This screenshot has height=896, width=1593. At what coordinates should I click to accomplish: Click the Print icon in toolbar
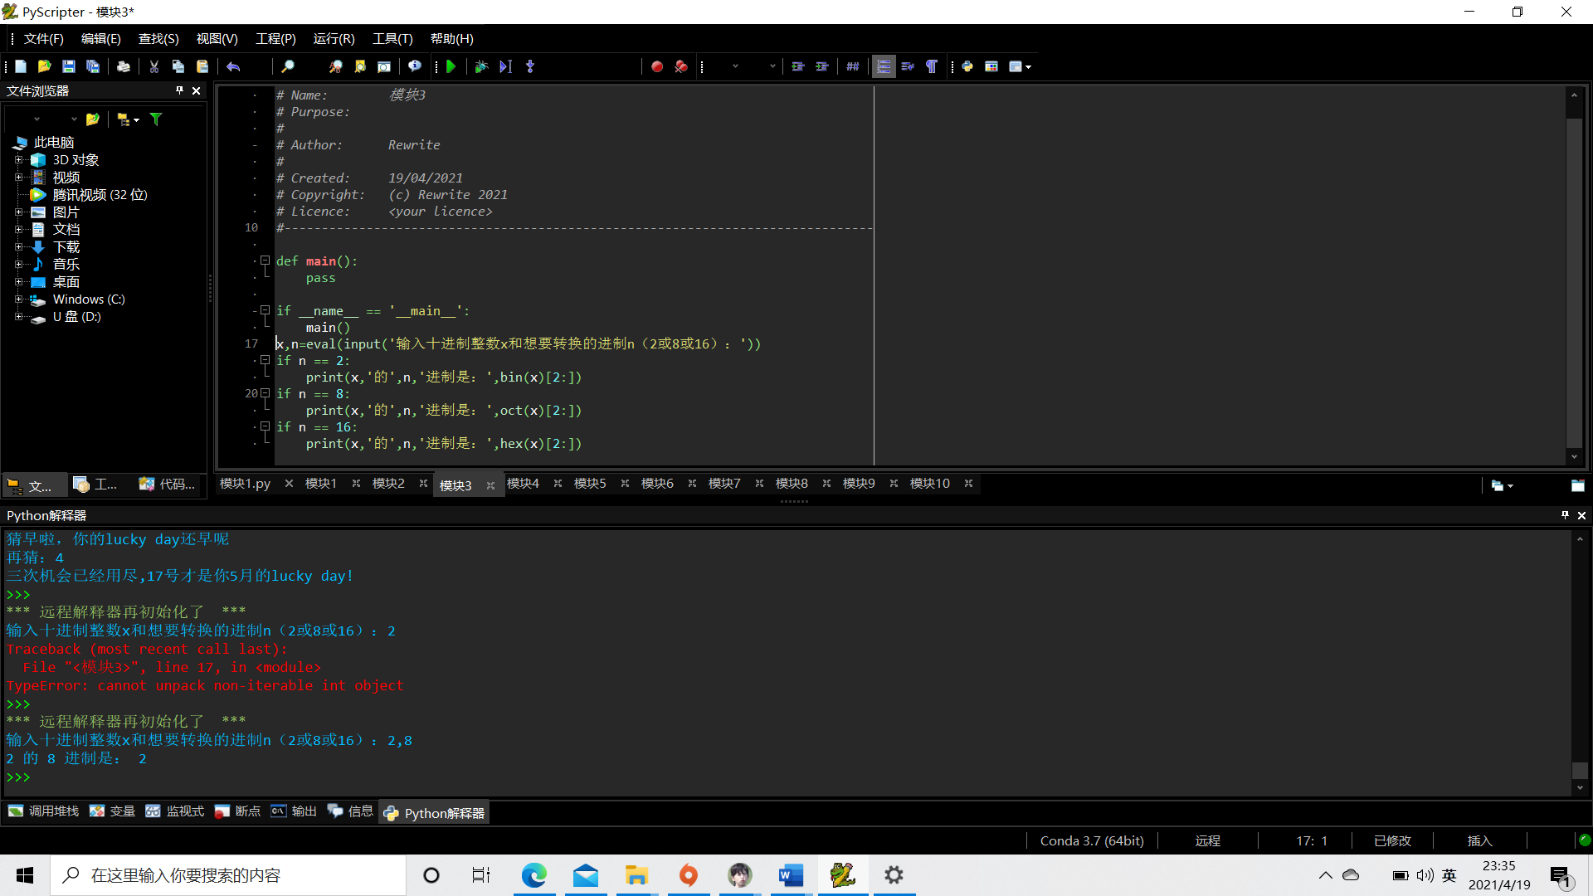[124, 66]
